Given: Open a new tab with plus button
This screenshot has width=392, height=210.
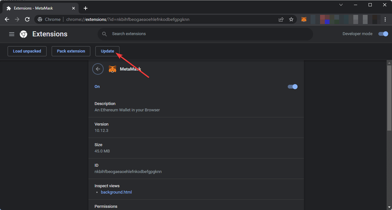Looking at the screenshot, I should click(85, 8).
